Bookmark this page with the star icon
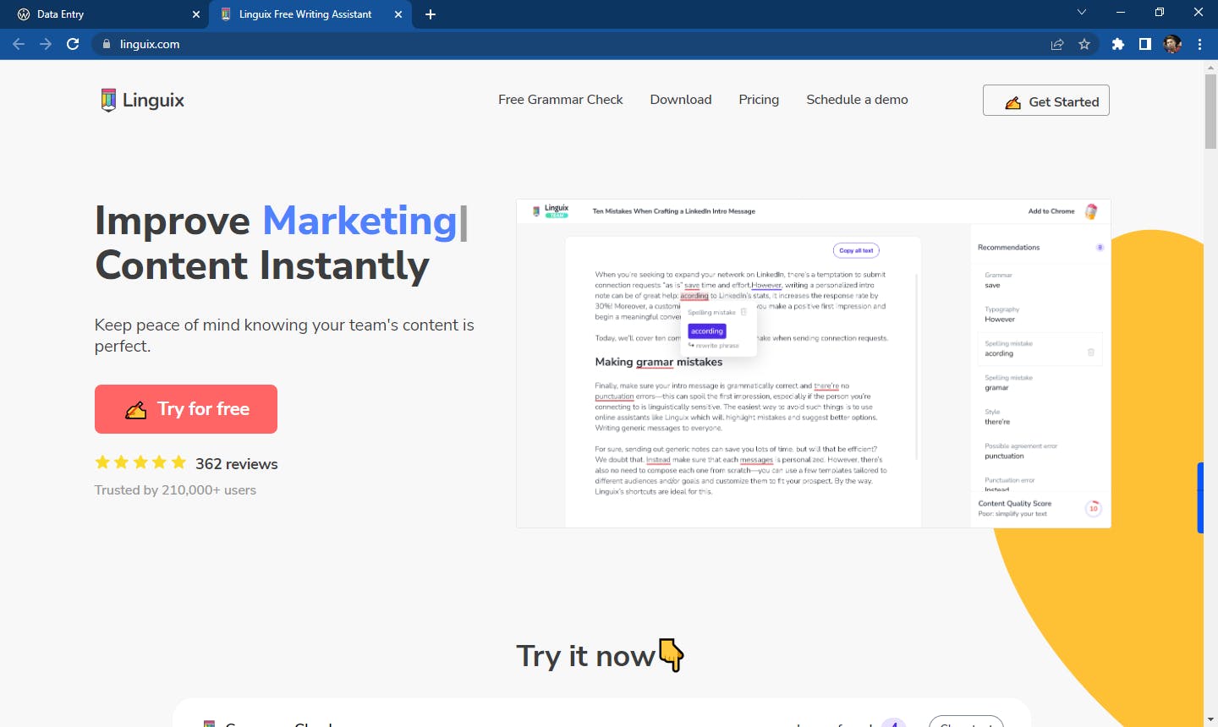 (x=1084, y=44)
